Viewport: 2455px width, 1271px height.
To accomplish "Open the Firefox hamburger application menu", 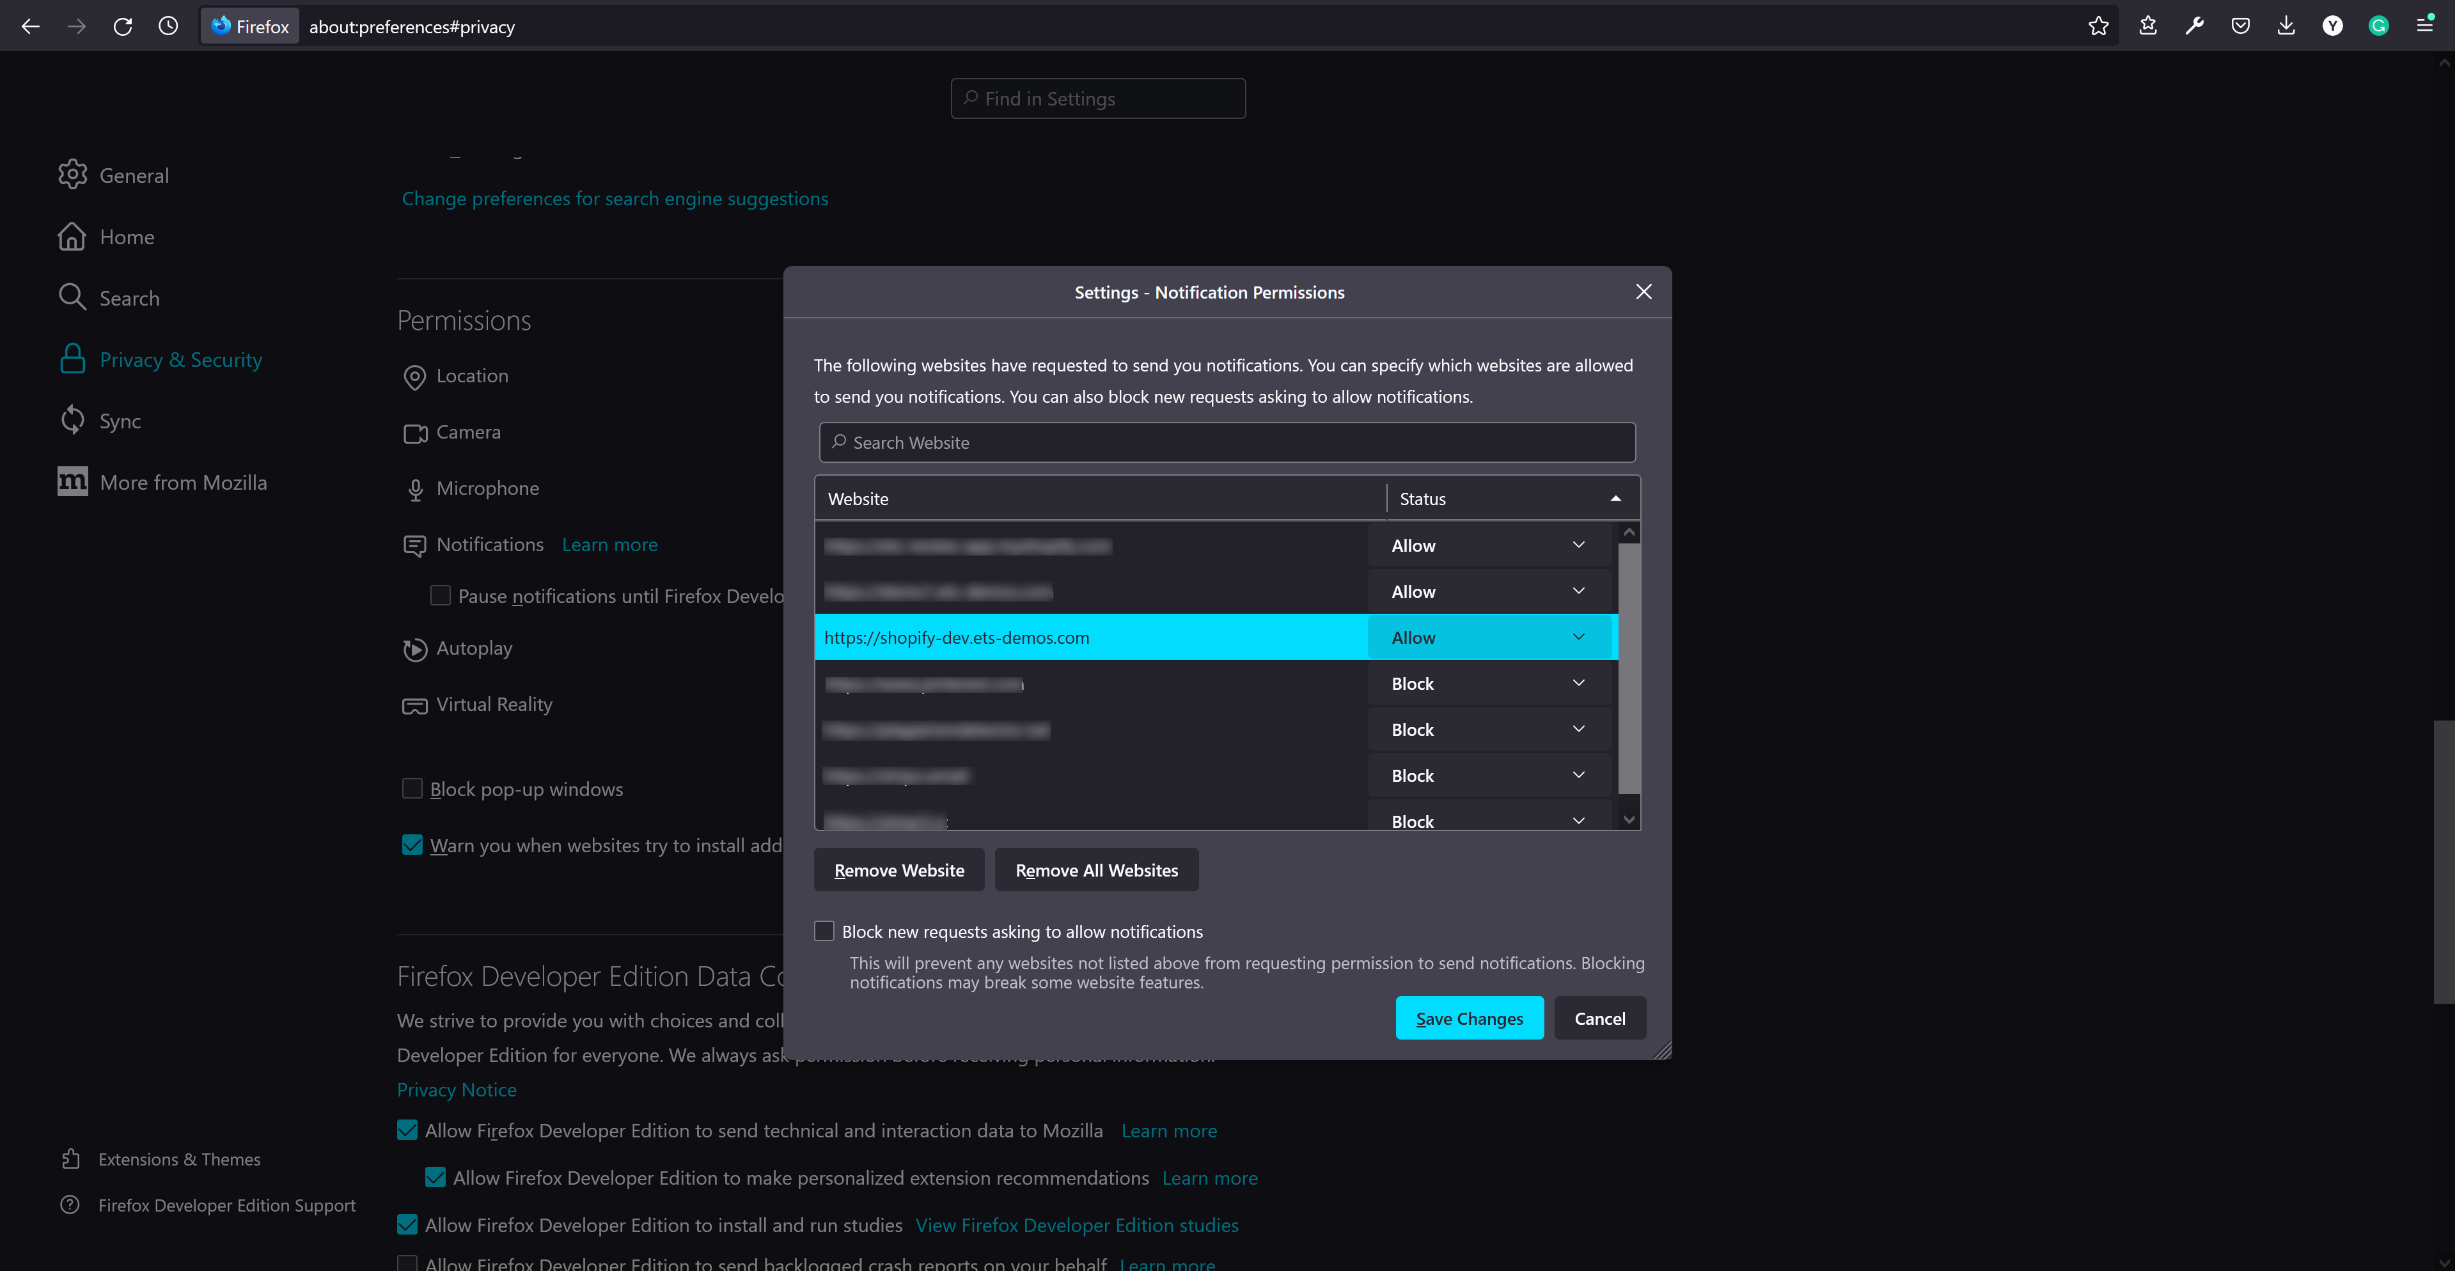I will click(x=2424, y=27).
